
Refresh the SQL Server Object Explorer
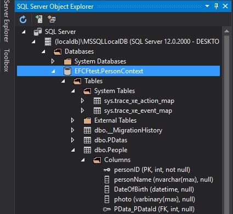point(23,19)
